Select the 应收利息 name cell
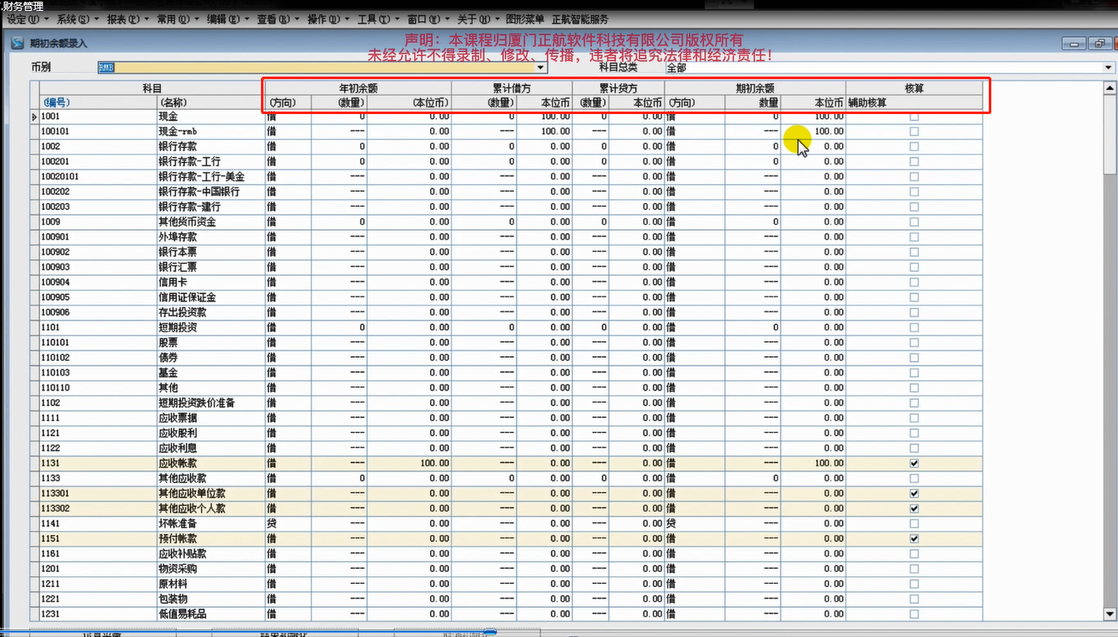 [x=211, y=448]
